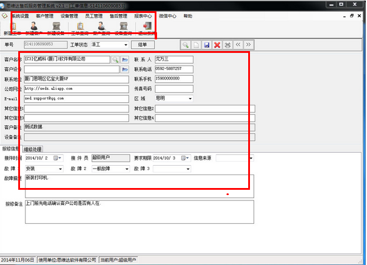Click the empty 传真号码 field
This screenshot has width=367, height=265.
click(x=174, y=89)
